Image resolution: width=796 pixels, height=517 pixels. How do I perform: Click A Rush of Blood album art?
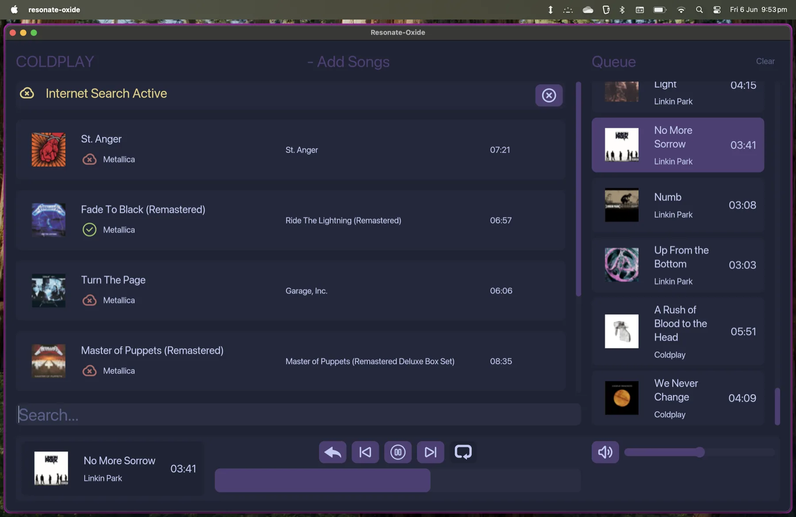(x=622, y=332)
